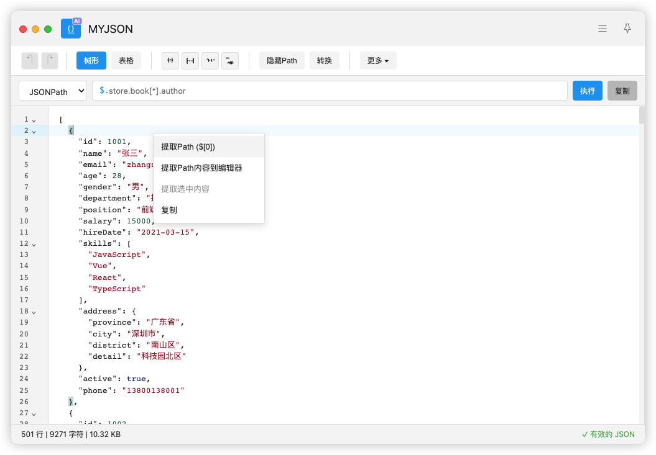Collapse the skills array at line 12

point(34,244)
